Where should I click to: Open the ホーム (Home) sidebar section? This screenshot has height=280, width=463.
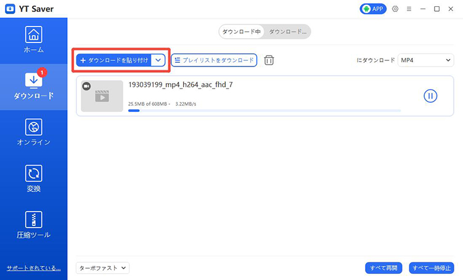[x=34, y=41]
